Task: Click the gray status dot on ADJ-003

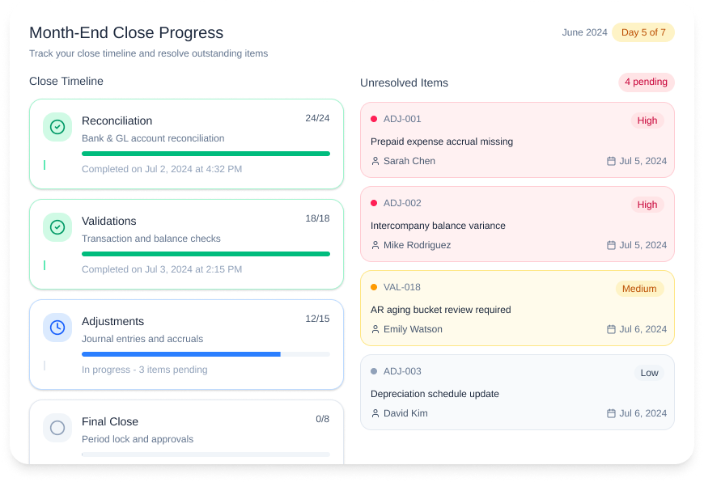Action: click(374, 371)
